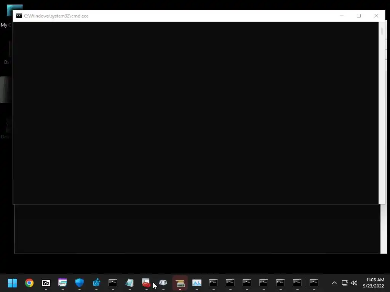Open the Windows Security shield icon

click(79, 282)
